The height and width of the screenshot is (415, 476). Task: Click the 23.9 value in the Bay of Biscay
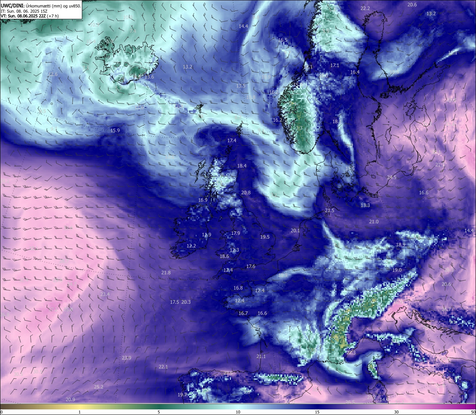tap(126, 358)
